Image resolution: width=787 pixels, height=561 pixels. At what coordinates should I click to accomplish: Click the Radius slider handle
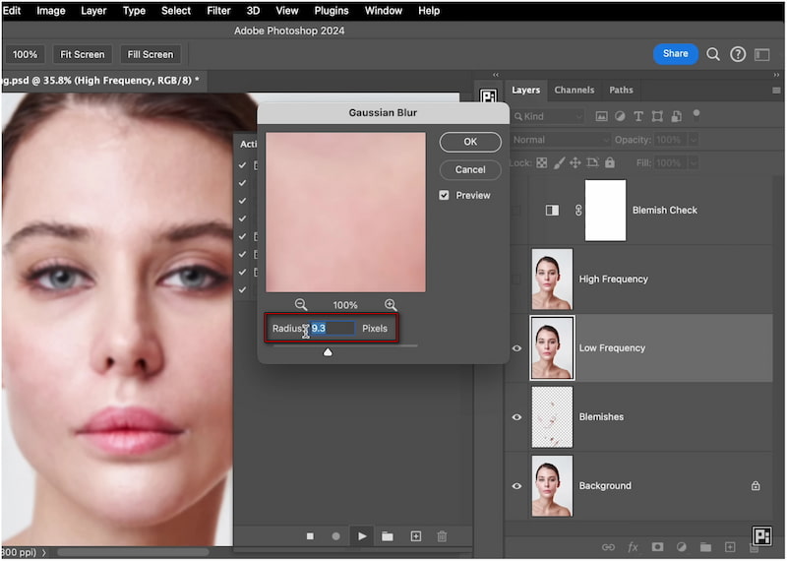pyautogui.click(x=328, y=351)
